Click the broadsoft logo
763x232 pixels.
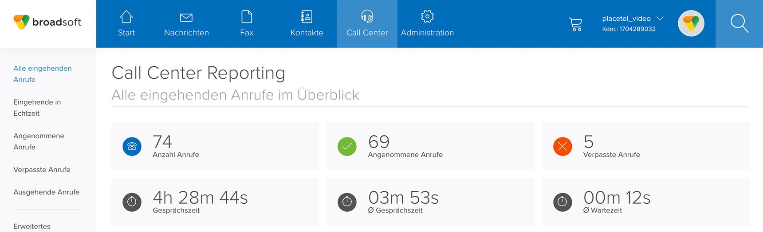47,22
